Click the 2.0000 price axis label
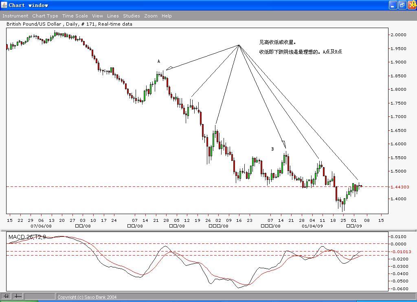 point(398,35)
